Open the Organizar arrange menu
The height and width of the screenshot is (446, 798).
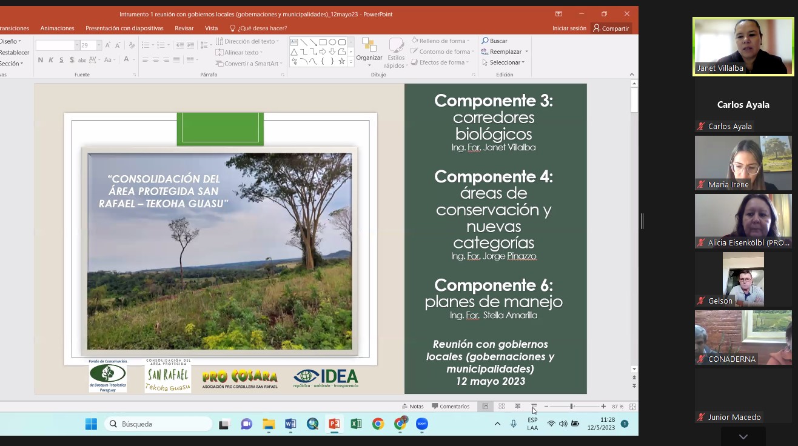369,53
